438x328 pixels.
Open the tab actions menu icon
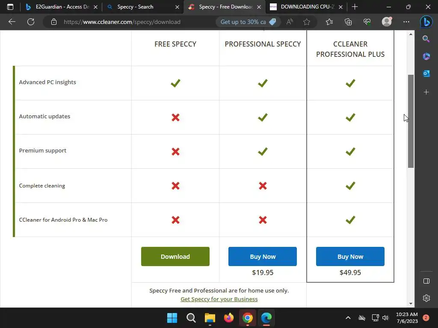point(10,7)
